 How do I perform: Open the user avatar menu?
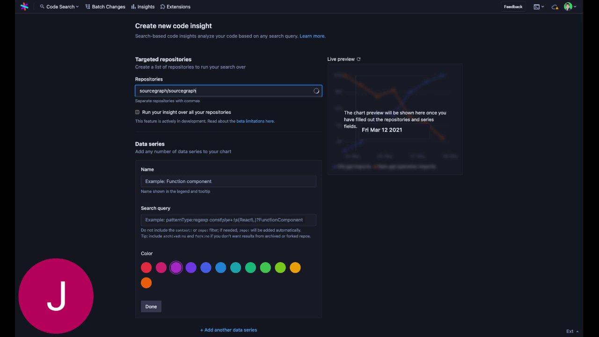570,7
